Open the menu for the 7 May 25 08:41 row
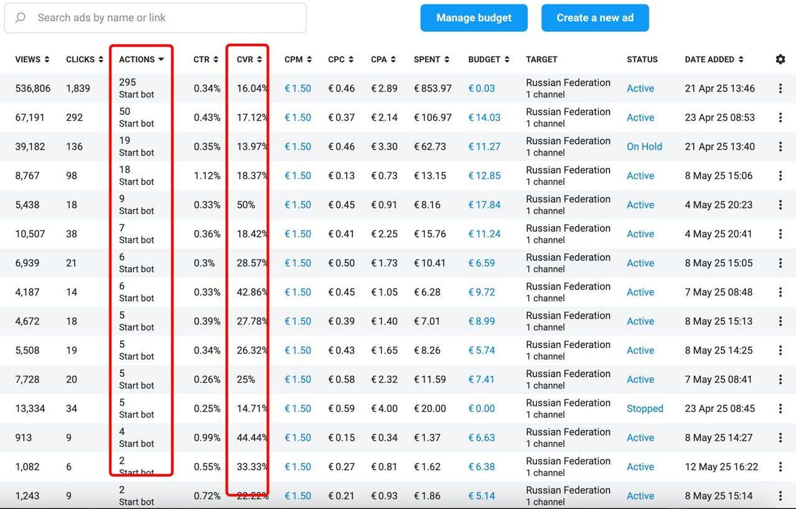Viewport: 796px width, 509px height. 780,380
